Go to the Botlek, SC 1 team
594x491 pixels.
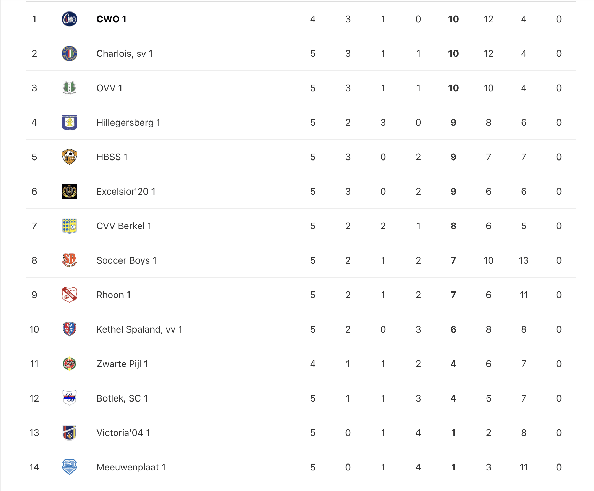[x=122, y=398]
